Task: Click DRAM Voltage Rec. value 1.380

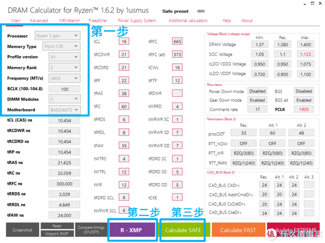Action: pyautogui.click(x=283, y=44)
